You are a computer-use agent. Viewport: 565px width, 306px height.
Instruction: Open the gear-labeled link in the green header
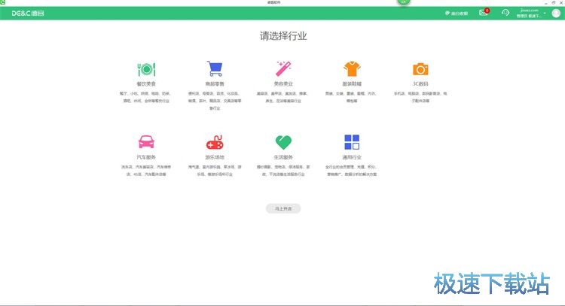click(x=457, y=14)
